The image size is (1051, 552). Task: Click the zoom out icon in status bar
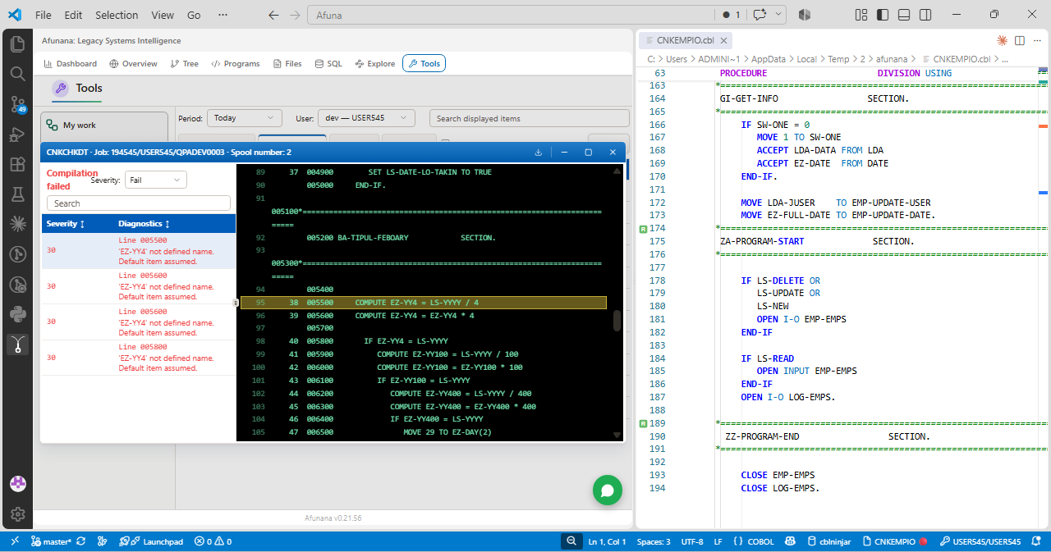tap(571, 541)
